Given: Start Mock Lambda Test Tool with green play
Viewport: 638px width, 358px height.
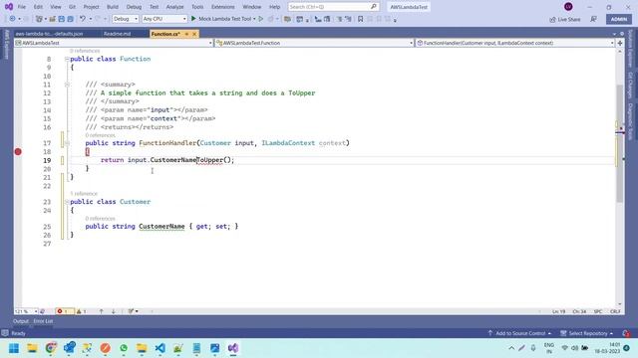Looking at the screenshot, I should click(193, 19).
